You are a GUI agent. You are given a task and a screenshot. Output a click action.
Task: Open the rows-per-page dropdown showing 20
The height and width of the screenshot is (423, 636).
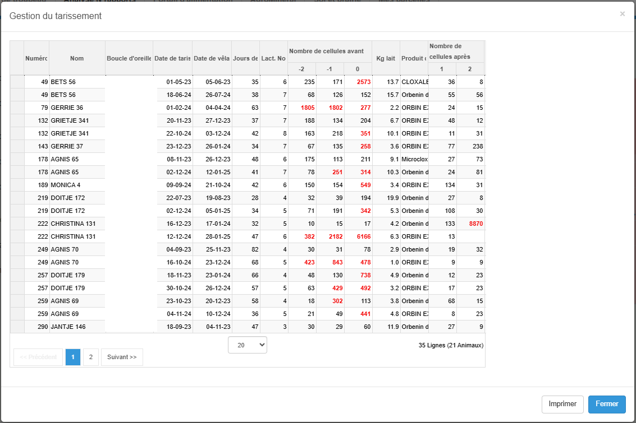tap(248, 345)
